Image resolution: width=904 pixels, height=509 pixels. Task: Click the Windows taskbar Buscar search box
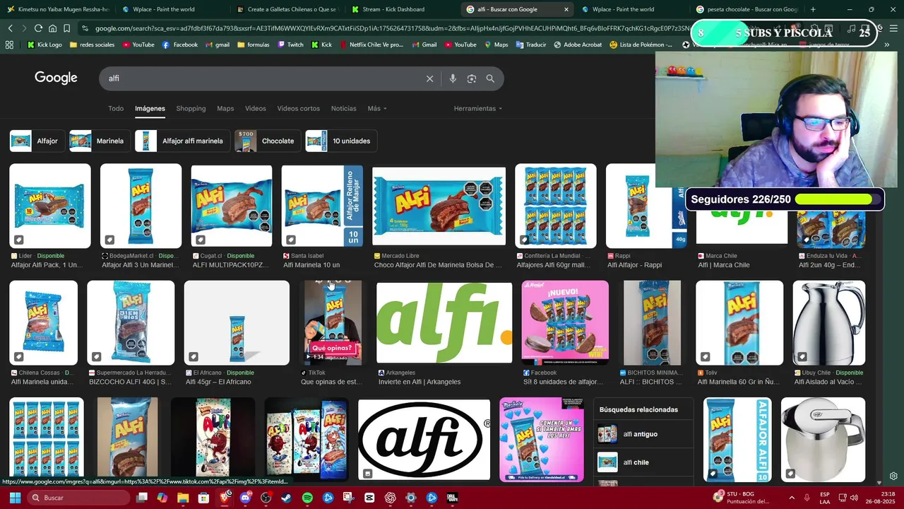(79, 498)
